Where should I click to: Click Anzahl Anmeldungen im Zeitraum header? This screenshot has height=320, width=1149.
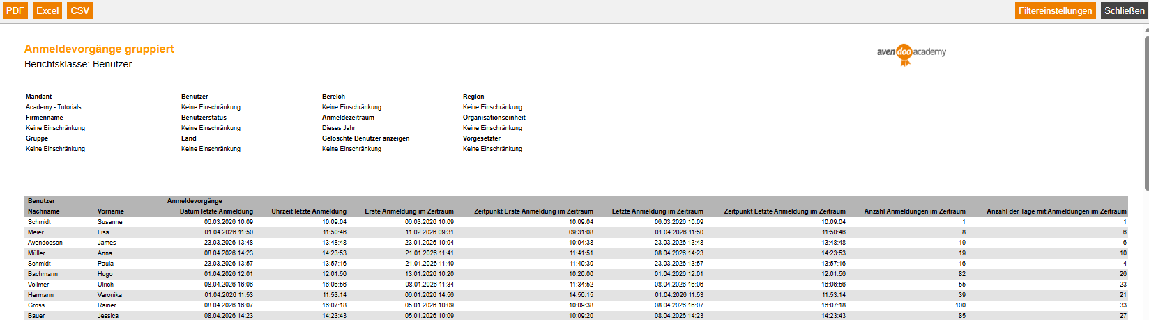pyautogui.click(x=915, y=211)
